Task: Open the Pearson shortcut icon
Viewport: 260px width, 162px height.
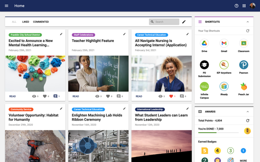Action: [244, 65]
